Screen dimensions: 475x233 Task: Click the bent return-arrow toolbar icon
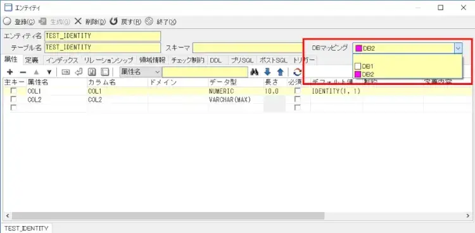tap(79, 72)
